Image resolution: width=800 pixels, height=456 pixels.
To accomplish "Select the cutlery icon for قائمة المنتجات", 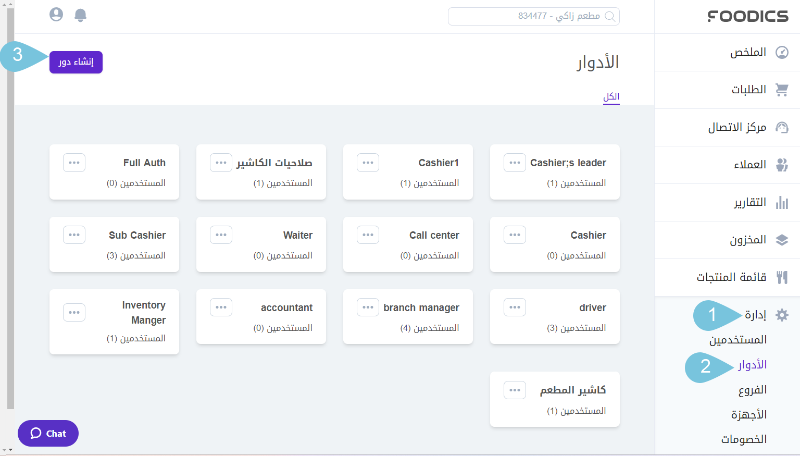I will click(x=782, y=277).
